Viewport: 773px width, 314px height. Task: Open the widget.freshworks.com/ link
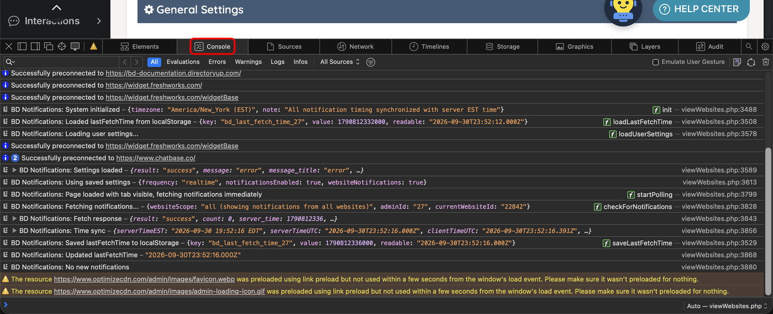click(153, 85)
